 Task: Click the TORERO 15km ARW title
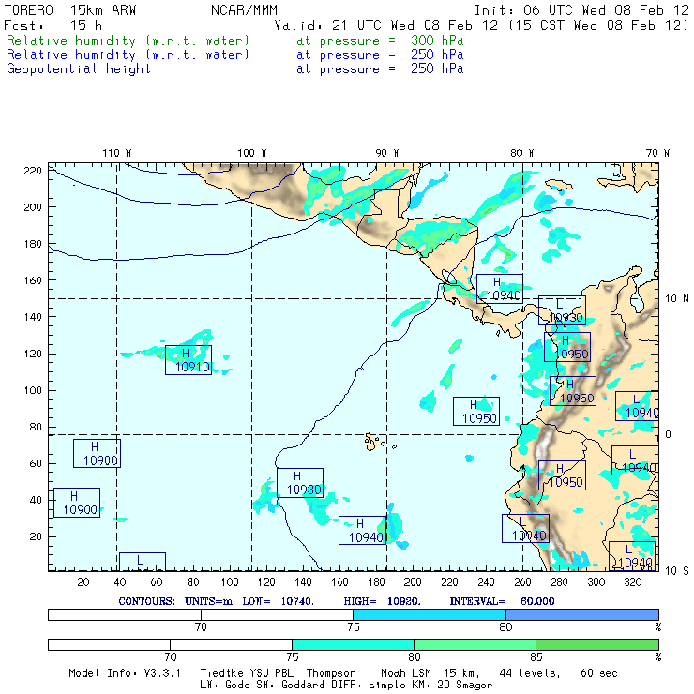pos(70,10)
